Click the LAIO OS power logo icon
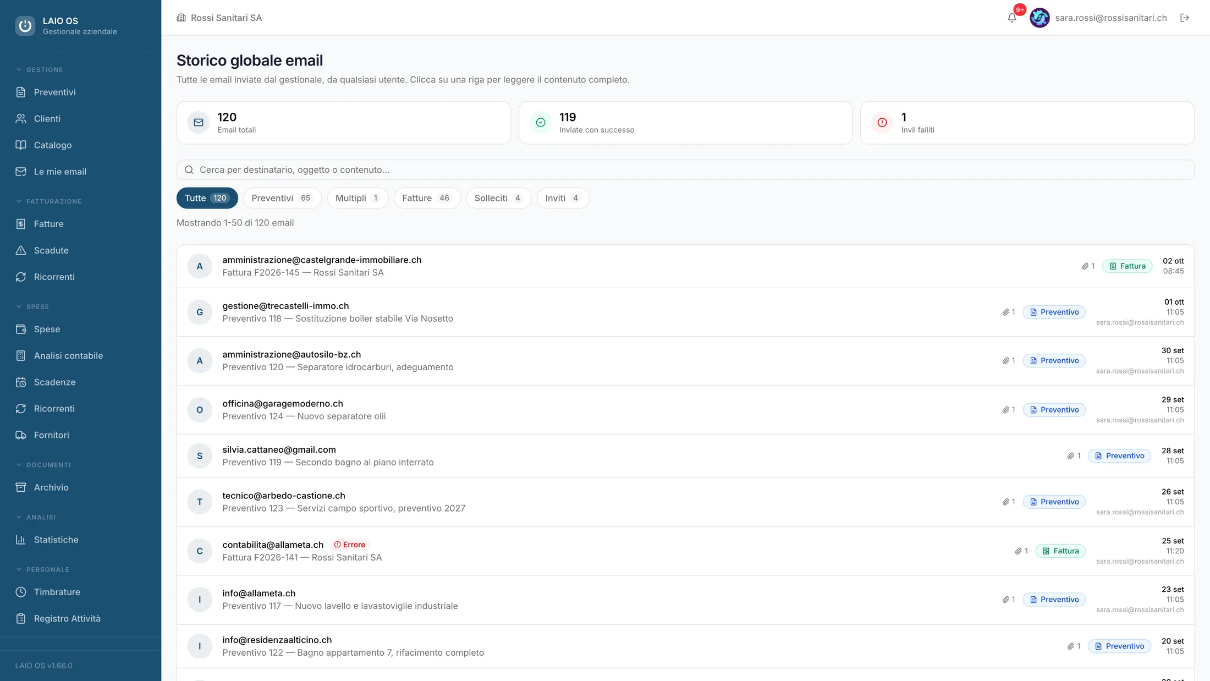This screenshot has width=1210, height=681. click(x=25, y=25)
